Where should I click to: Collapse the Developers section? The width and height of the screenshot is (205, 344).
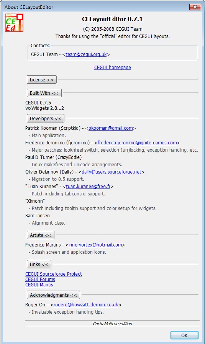(46, 119)
